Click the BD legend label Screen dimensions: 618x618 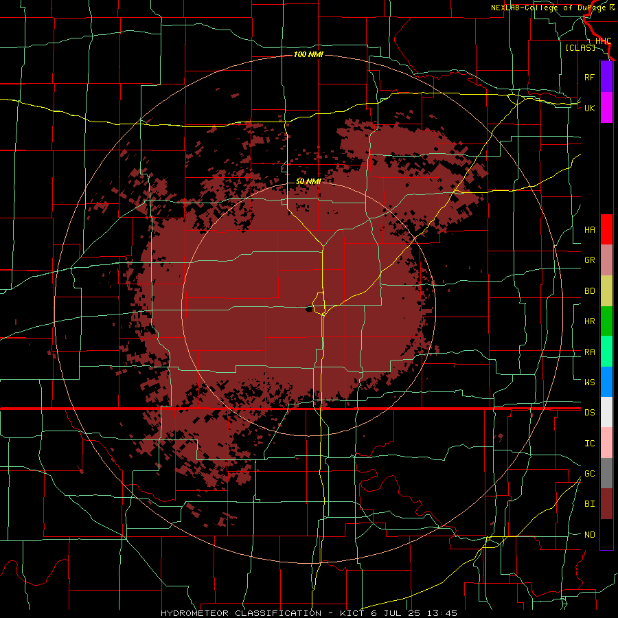[589, 291]
